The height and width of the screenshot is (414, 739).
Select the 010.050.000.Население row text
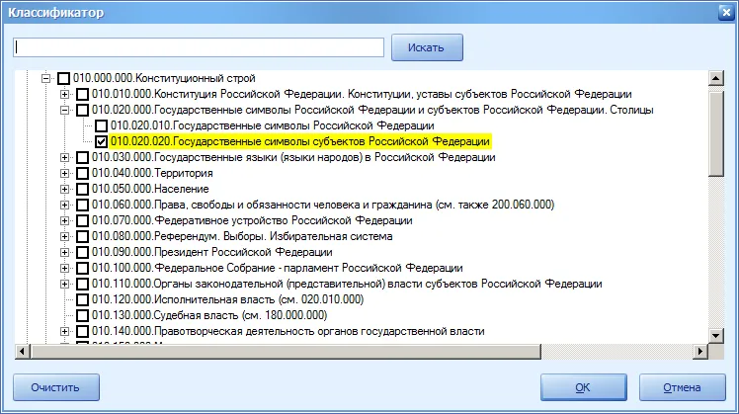click(150, 189)
